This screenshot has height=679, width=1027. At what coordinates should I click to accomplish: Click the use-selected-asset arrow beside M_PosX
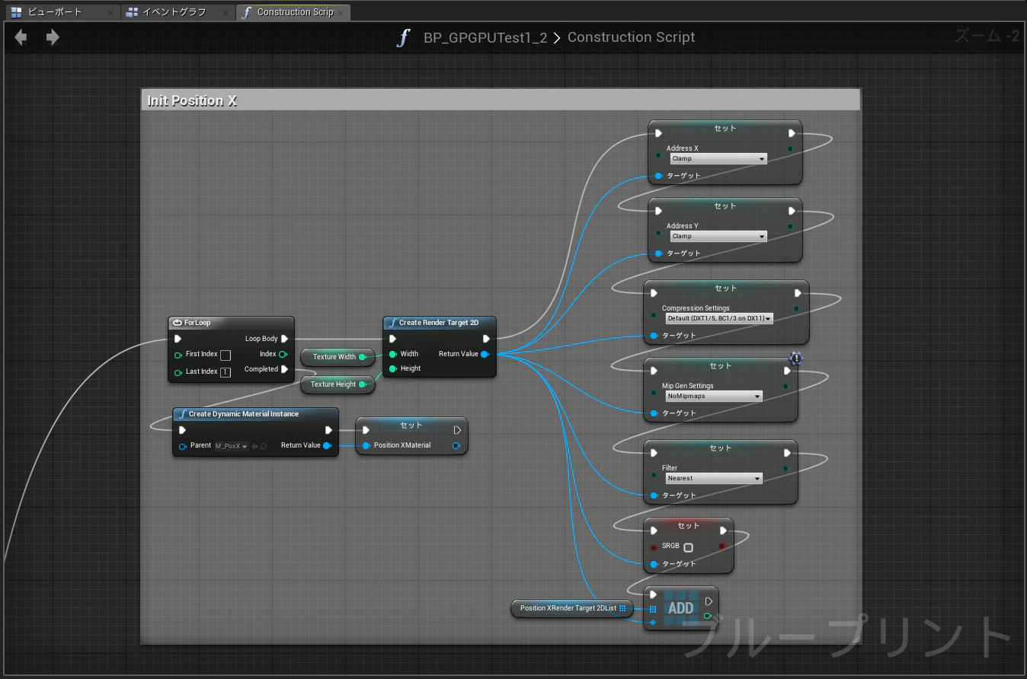coord(255,446)
